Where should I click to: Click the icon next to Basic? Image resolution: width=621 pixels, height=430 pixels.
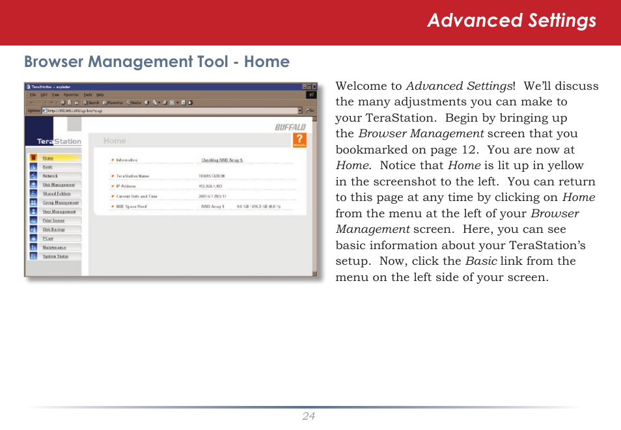point(34,167)
